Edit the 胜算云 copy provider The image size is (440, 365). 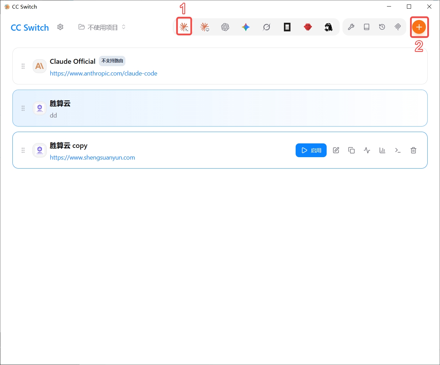336,150
